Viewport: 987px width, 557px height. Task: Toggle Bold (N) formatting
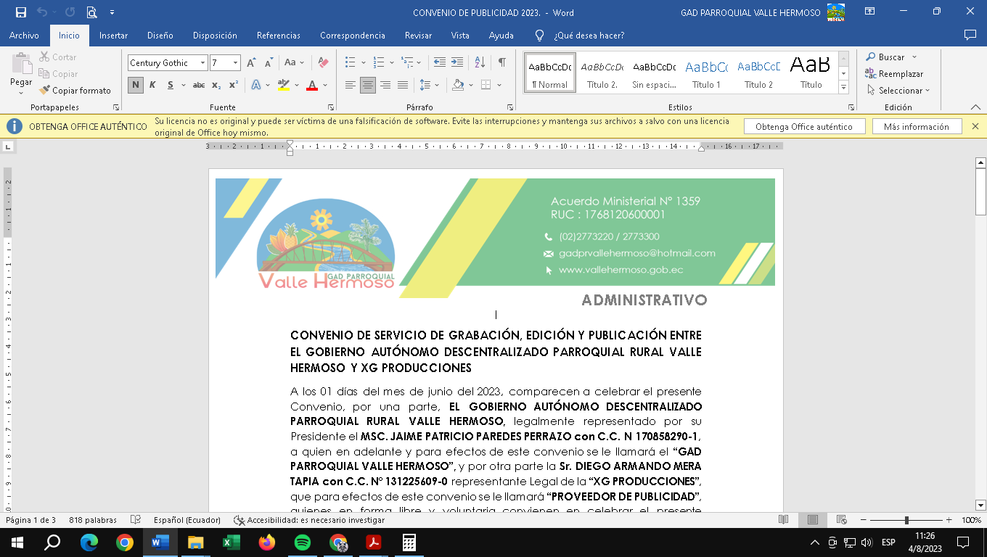point(136,85)
